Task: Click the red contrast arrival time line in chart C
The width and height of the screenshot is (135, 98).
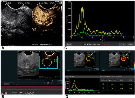Action: point(72,19)
